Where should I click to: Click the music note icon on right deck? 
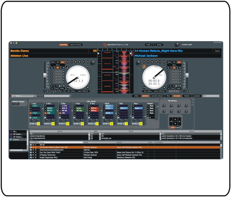pyautogui.click(x=143, y=67)
